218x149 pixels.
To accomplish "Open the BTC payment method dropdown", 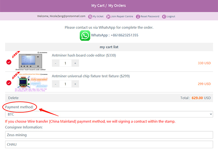I will coord(109,114).
